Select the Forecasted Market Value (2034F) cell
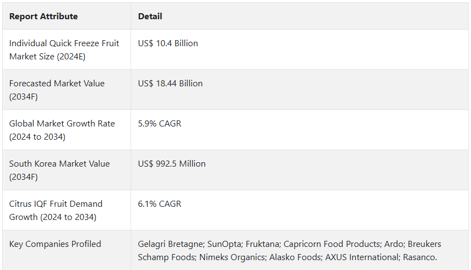471x270 pixels. [x=67, y=90]
